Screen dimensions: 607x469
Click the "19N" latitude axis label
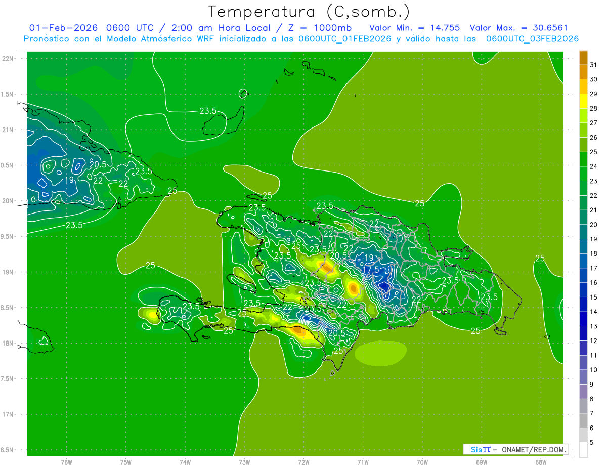pos(9,272)
